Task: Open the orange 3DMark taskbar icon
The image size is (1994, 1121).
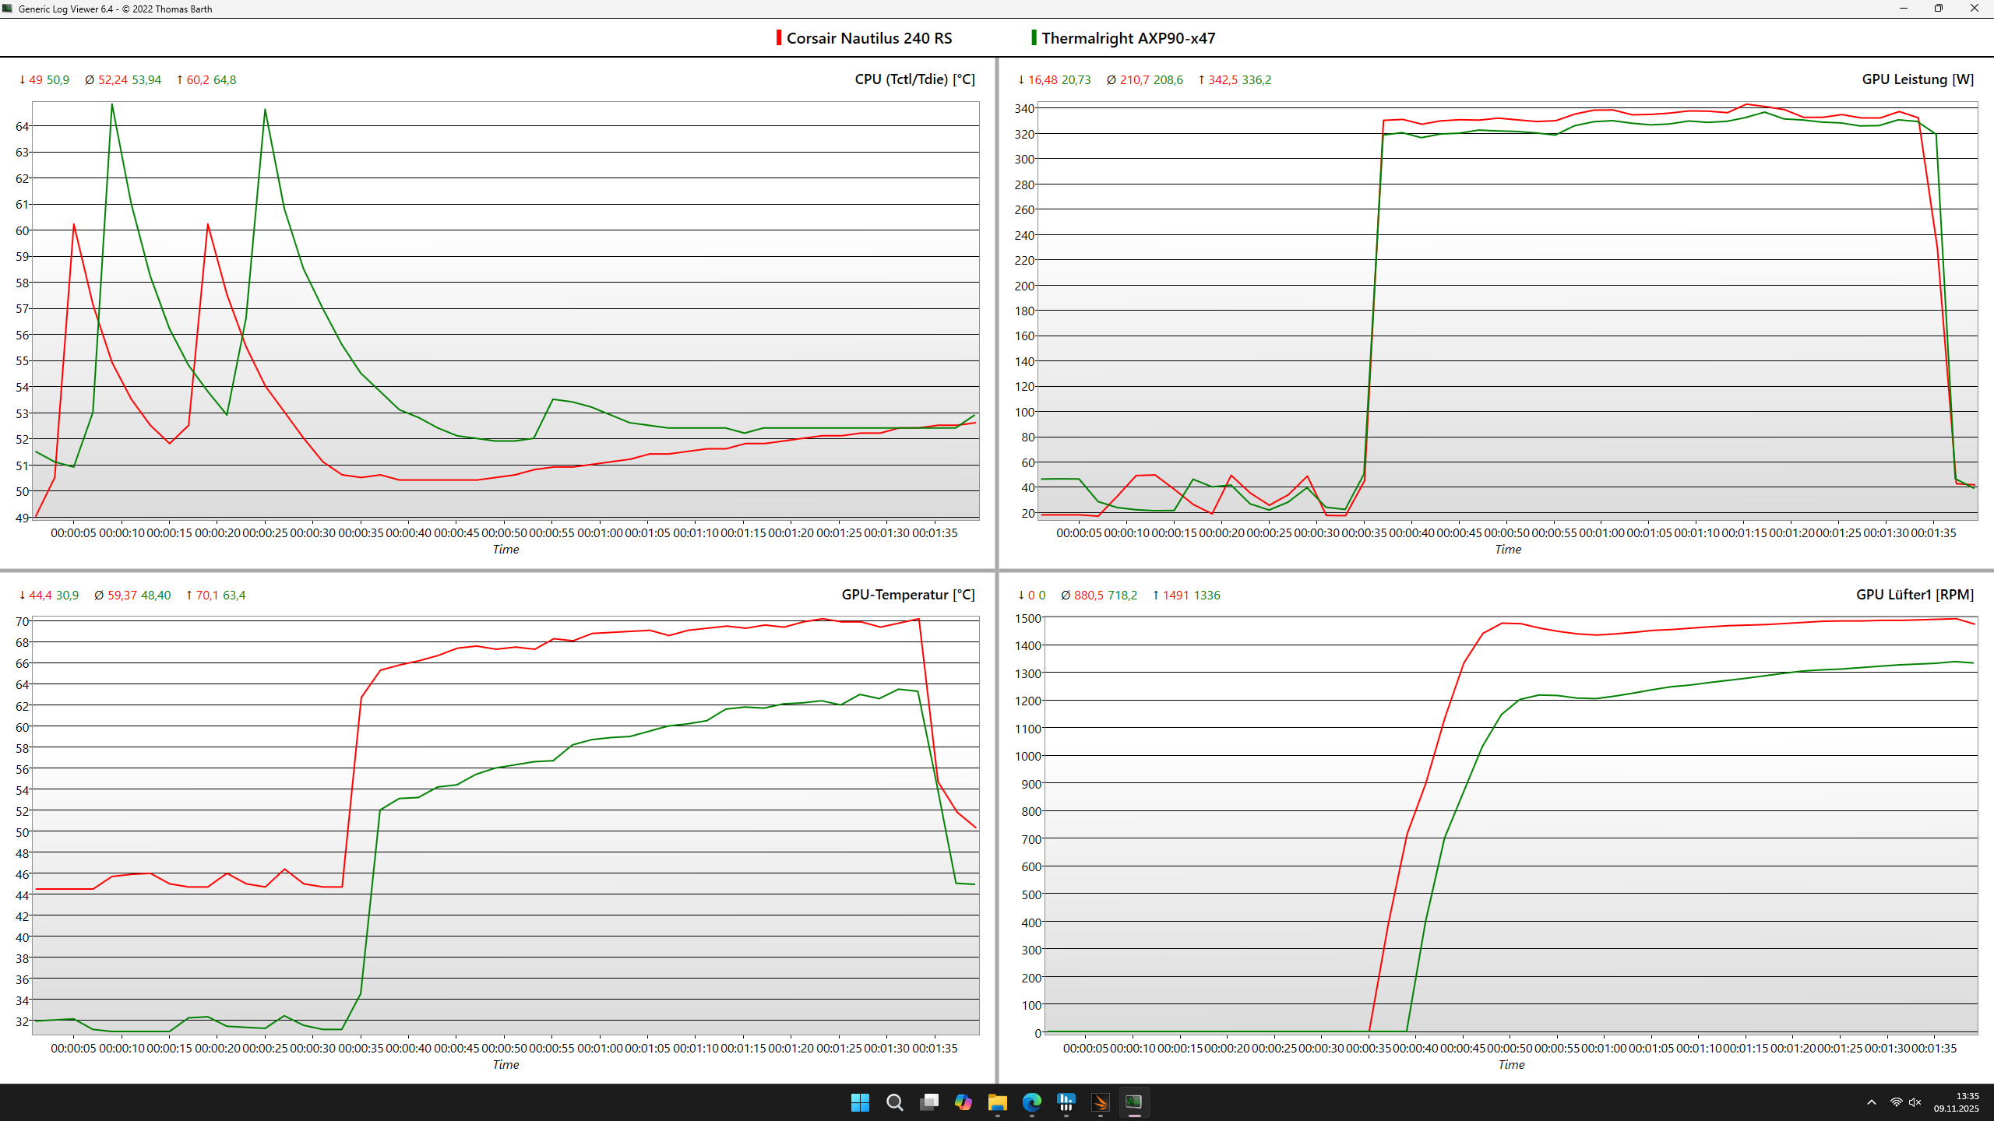Action: click(1100, 1102)
